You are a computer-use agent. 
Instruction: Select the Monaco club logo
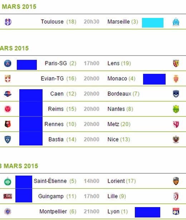tap(176, 78)
